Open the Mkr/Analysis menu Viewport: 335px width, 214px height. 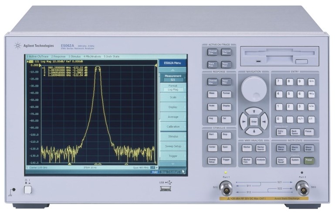coord(92,57)
